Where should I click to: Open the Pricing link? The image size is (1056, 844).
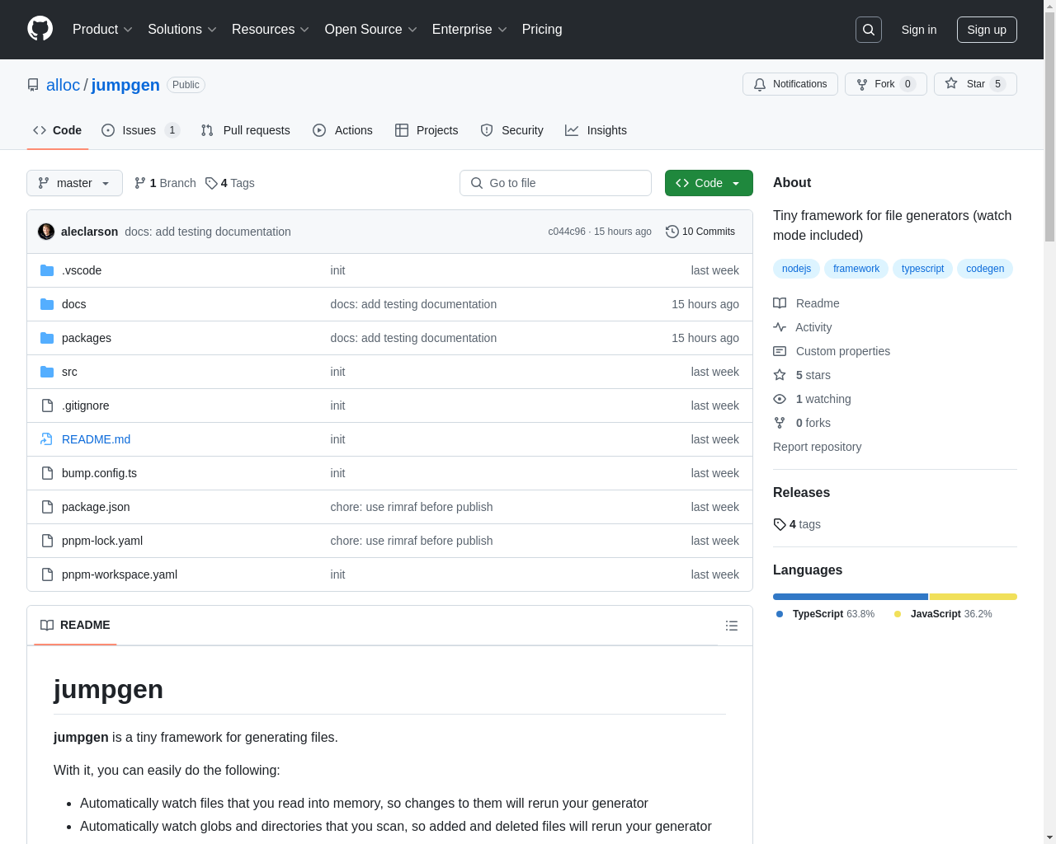tap(542, 30)
